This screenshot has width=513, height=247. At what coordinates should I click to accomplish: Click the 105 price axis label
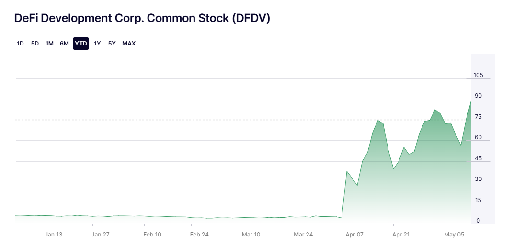click(x=478, y=75)
